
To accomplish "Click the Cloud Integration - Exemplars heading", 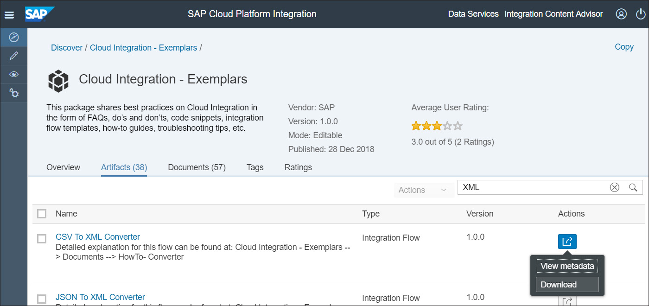I will click(x=163, y=79).
